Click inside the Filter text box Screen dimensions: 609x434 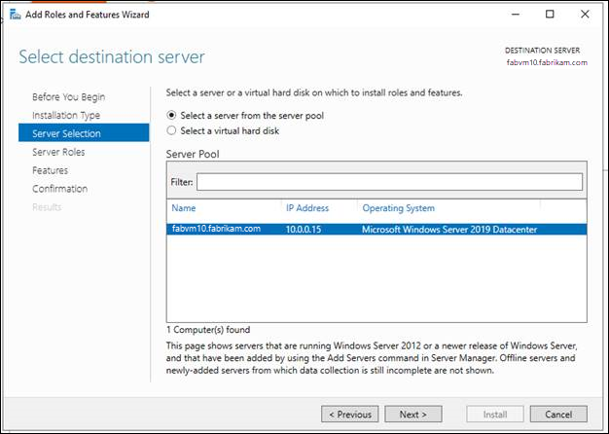[x=389, y=182]
